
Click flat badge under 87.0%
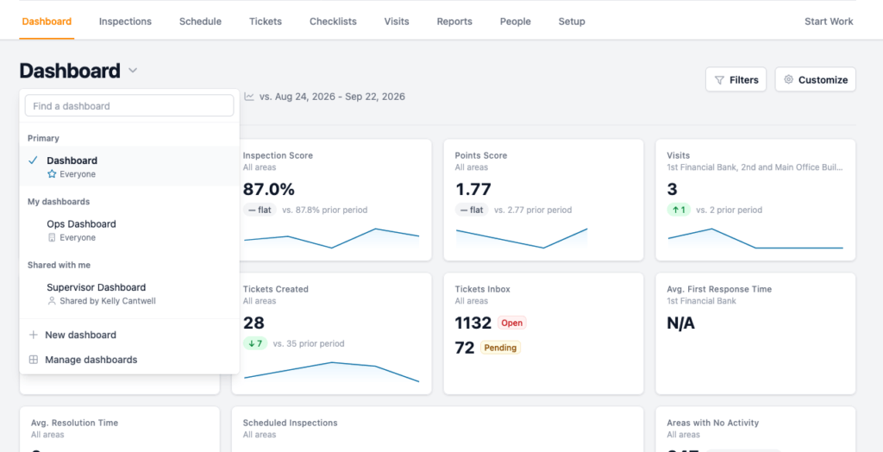pyautogui.click(x=260, y=210)
